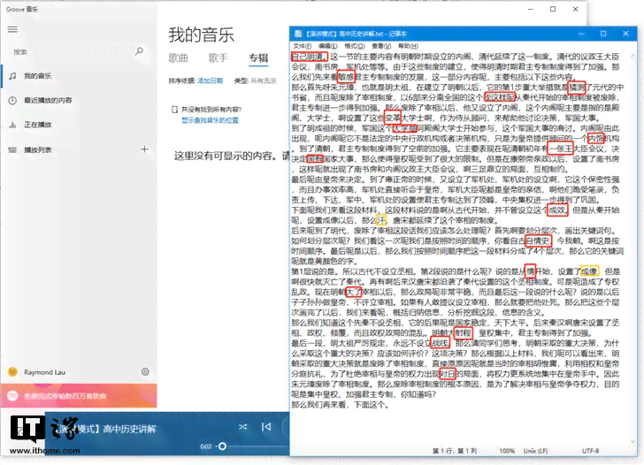Open 播放列表 in Groove sidebar
The height and width of the screenshot is (465, 644).
click(x=70, y=149)
